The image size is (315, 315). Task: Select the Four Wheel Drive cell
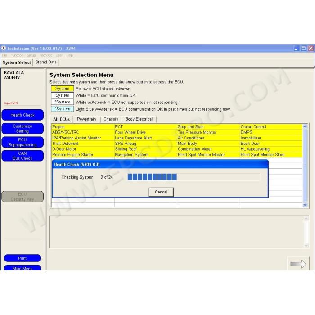pyautogui.click(x=146, y=132)
